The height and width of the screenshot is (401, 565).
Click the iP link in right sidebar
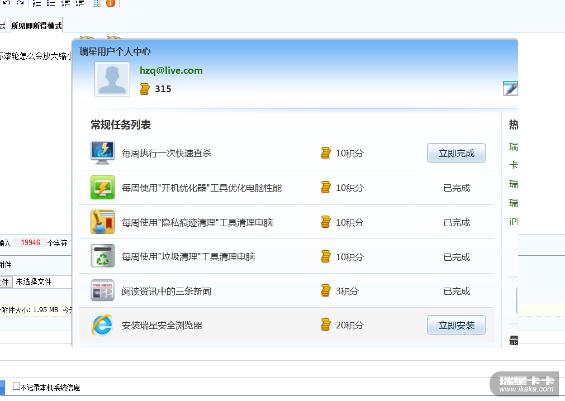pos(514,221)
